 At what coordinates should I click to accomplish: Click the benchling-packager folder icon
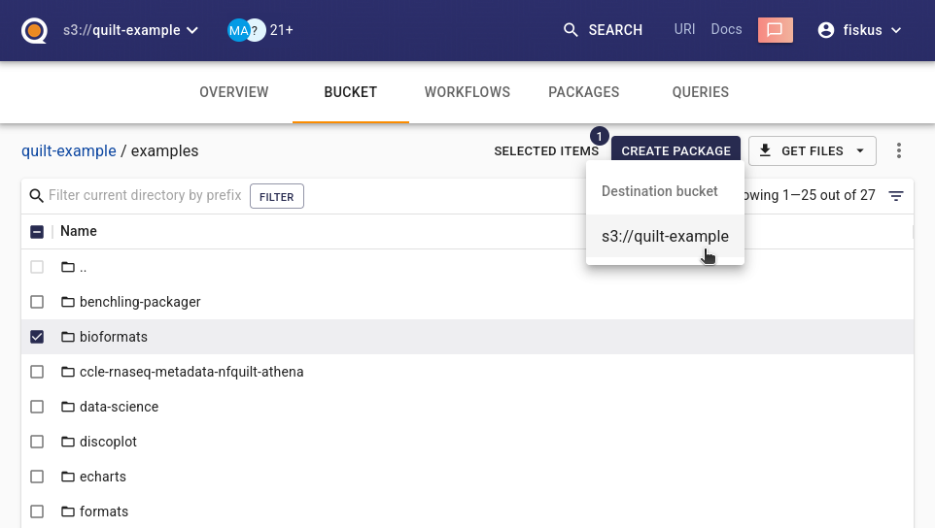tap(68, 302)
